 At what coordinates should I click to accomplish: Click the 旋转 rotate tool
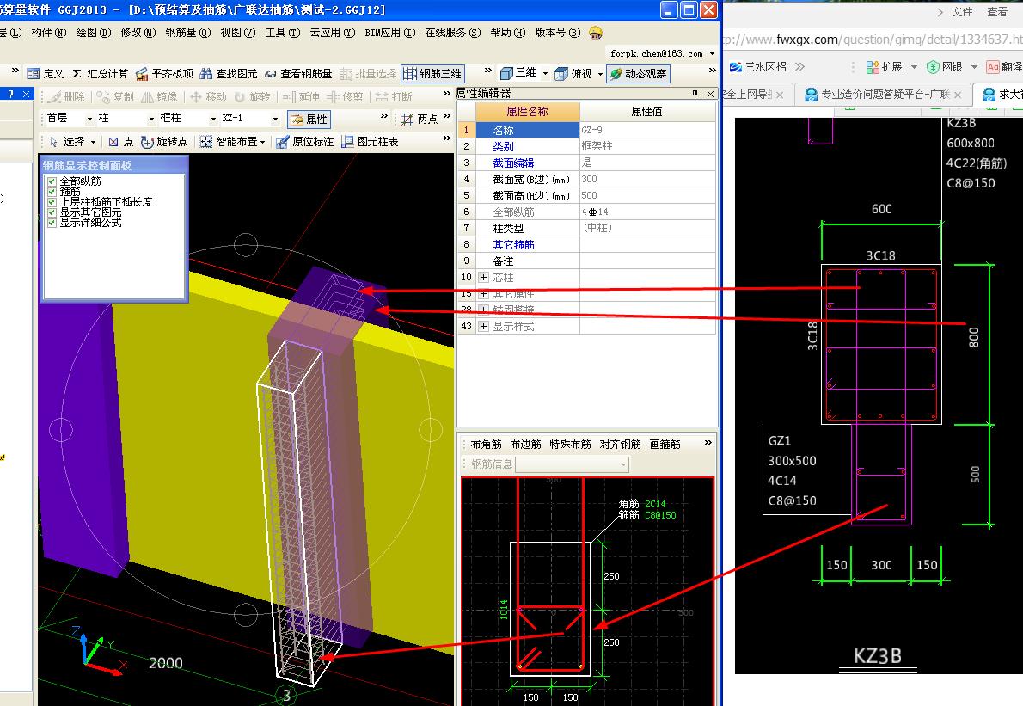pos(253,96)
